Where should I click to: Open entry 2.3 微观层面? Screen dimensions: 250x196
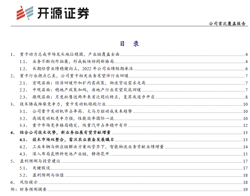click(x=134, y=97)
